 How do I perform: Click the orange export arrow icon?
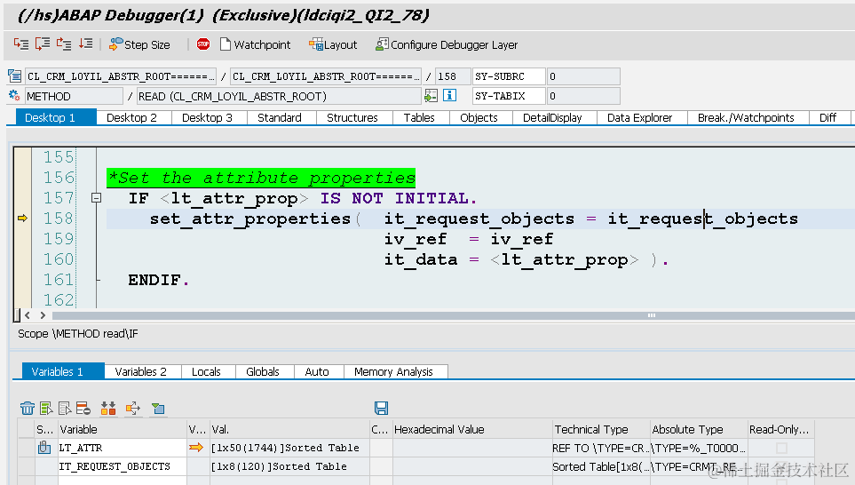[133, 408]
